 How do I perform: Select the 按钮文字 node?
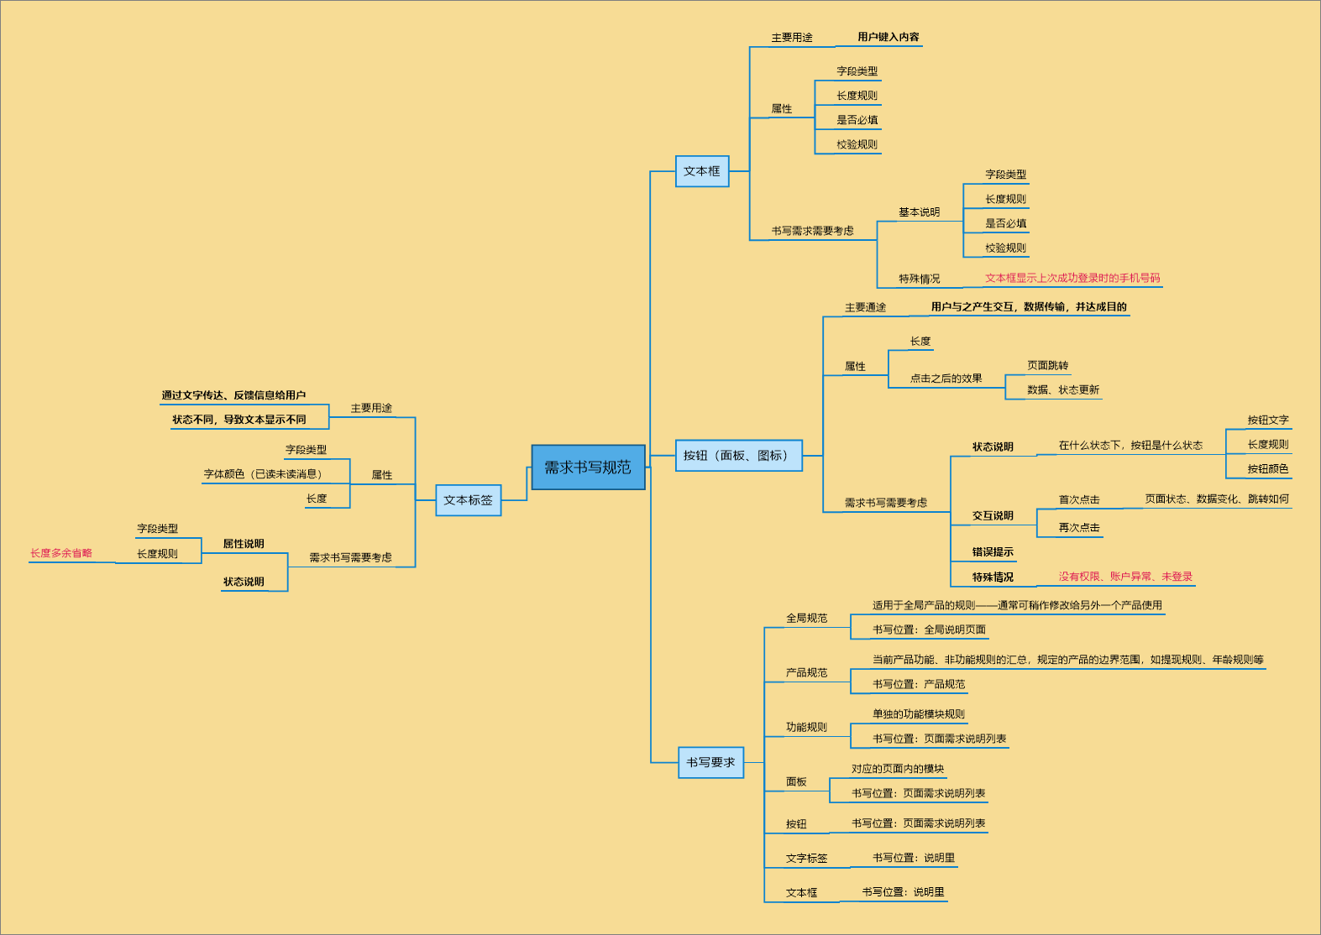(1267, 420)
